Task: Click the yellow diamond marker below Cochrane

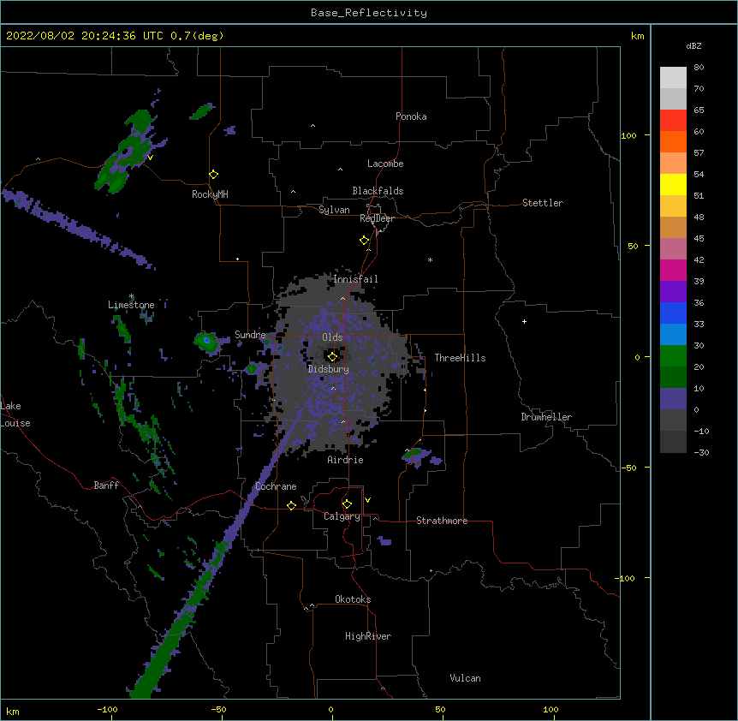Action: tap(291, 505)
